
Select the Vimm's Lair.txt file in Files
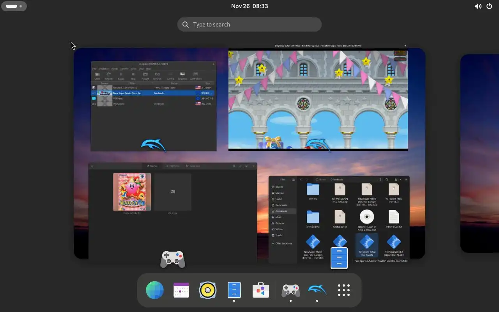[x=394, y=219]
